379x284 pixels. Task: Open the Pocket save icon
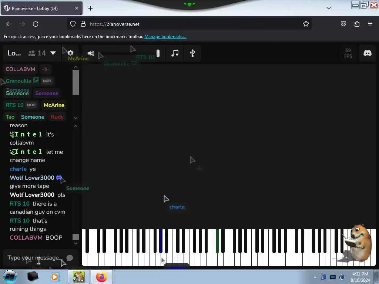(x=343, y=24)
